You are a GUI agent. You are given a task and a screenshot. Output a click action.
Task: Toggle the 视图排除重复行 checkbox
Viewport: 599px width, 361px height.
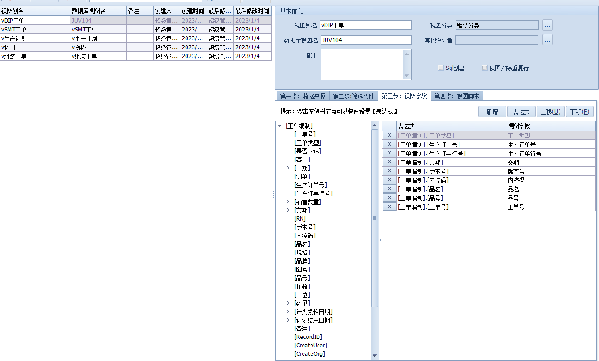point(484,68)
